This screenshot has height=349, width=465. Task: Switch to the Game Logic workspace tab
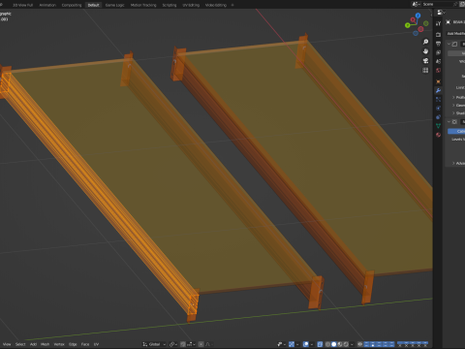tap(114, 5)
